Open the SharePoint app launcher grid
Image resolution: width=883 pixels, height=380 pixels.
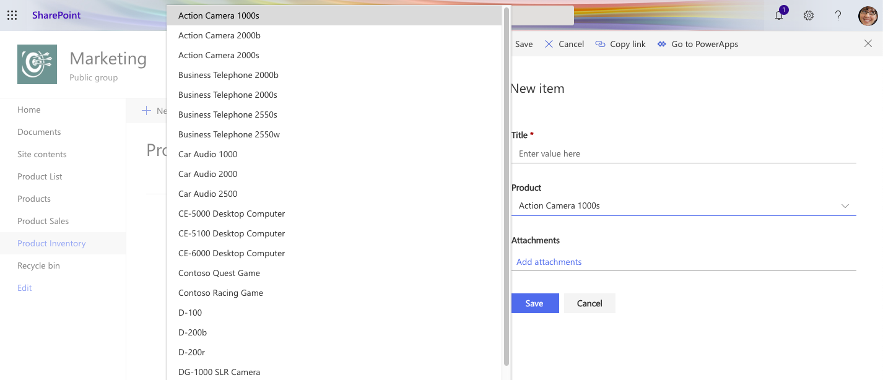tap(12, 15)
